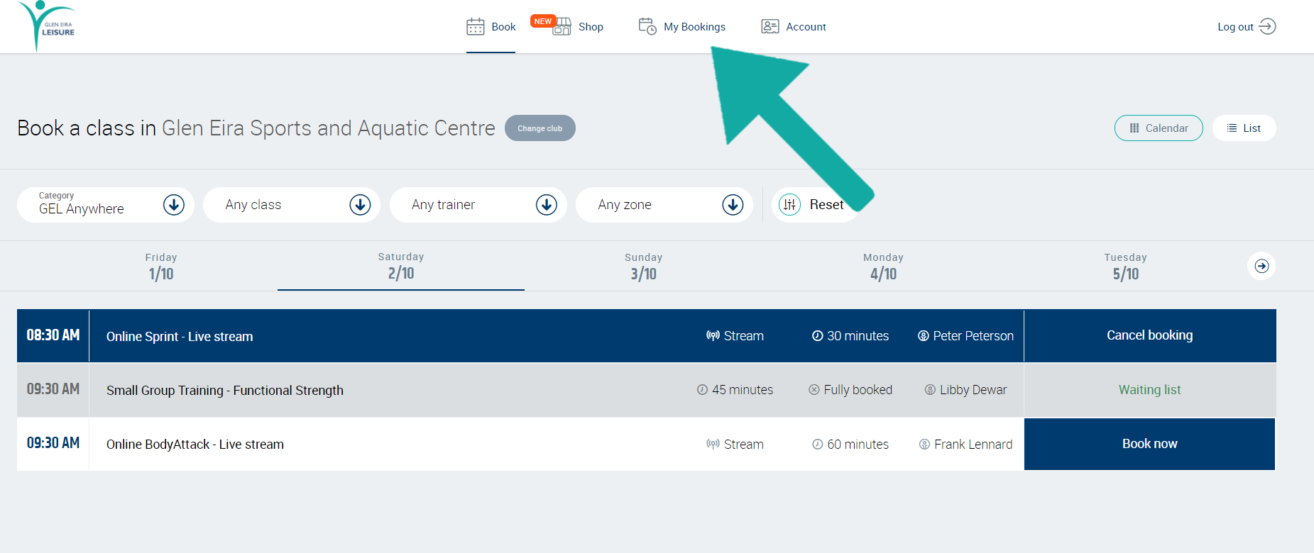Click Small Group Training - Functional Strength title
Image resolution: width=1314 pixels, height=553 pixels.
225,391
